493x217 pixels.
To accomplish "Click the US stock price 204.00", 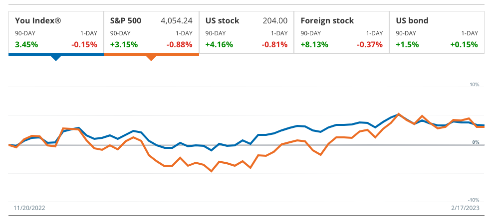I will pos(275,21).
